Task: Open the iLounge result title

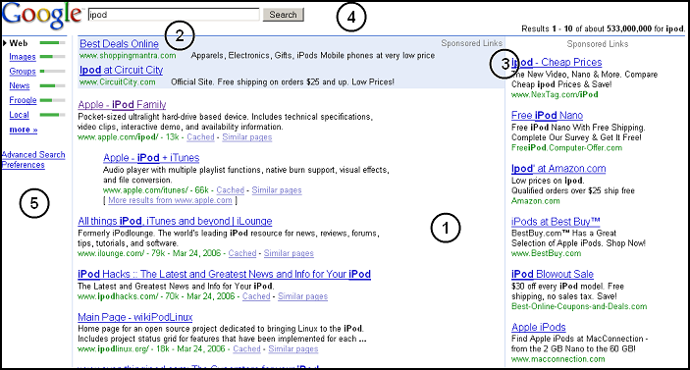Action: pos(175,221)
